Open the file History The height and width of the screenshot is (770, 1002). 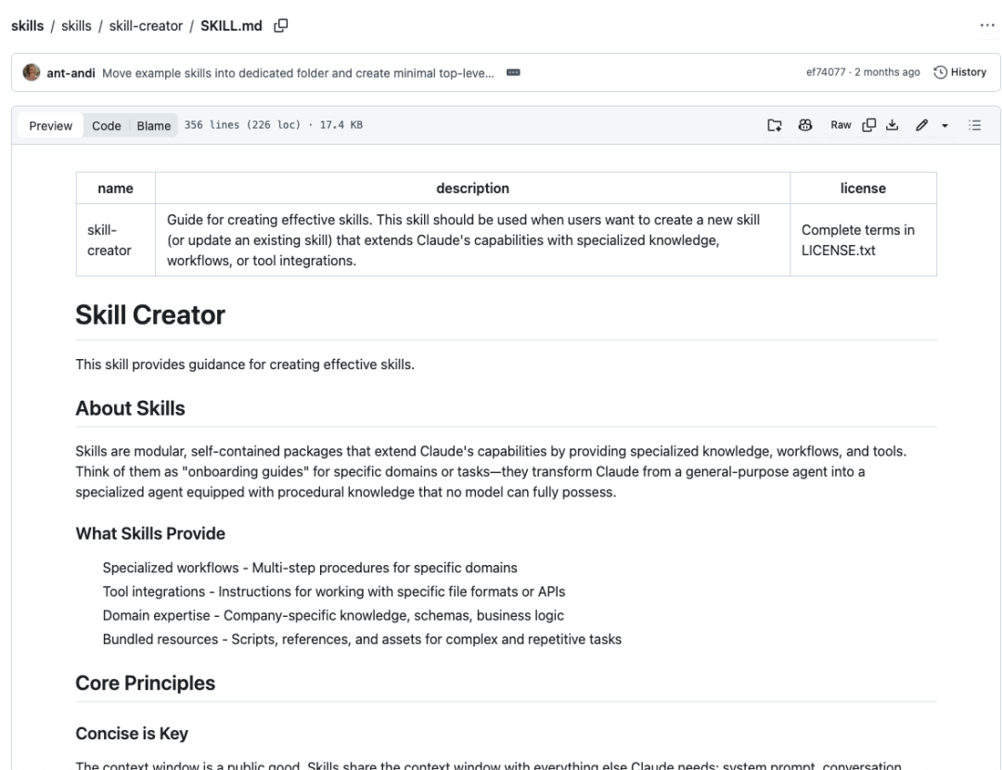[959, 72]
